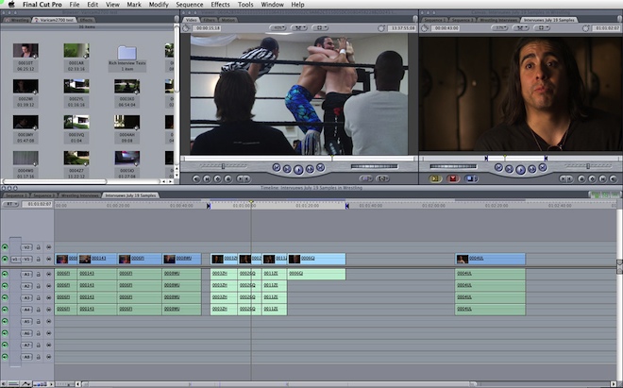Select Wrestling Interviews tab in the timeline

tap(80, 195)
